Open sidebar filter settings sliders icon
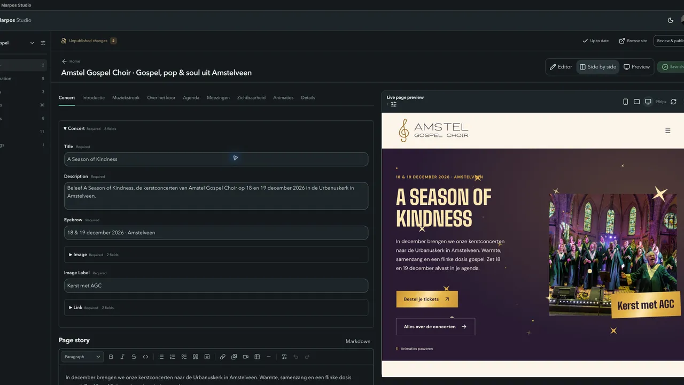Image resolution: width=684 pixels, height=385 pixels. (43, 43)
